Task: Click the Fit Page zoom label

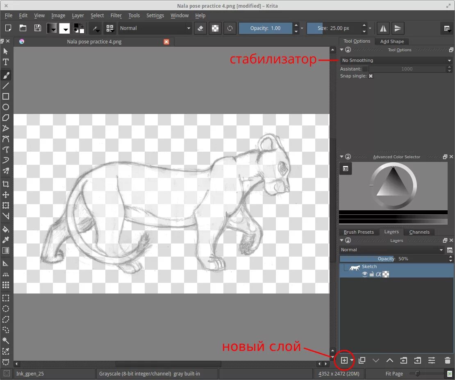Action: pos(394,373)
